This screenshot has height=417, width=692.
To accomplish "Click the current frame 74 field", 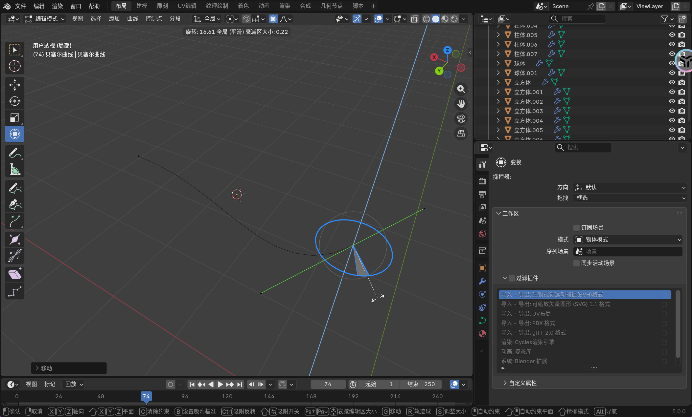I will pos(328,384).
